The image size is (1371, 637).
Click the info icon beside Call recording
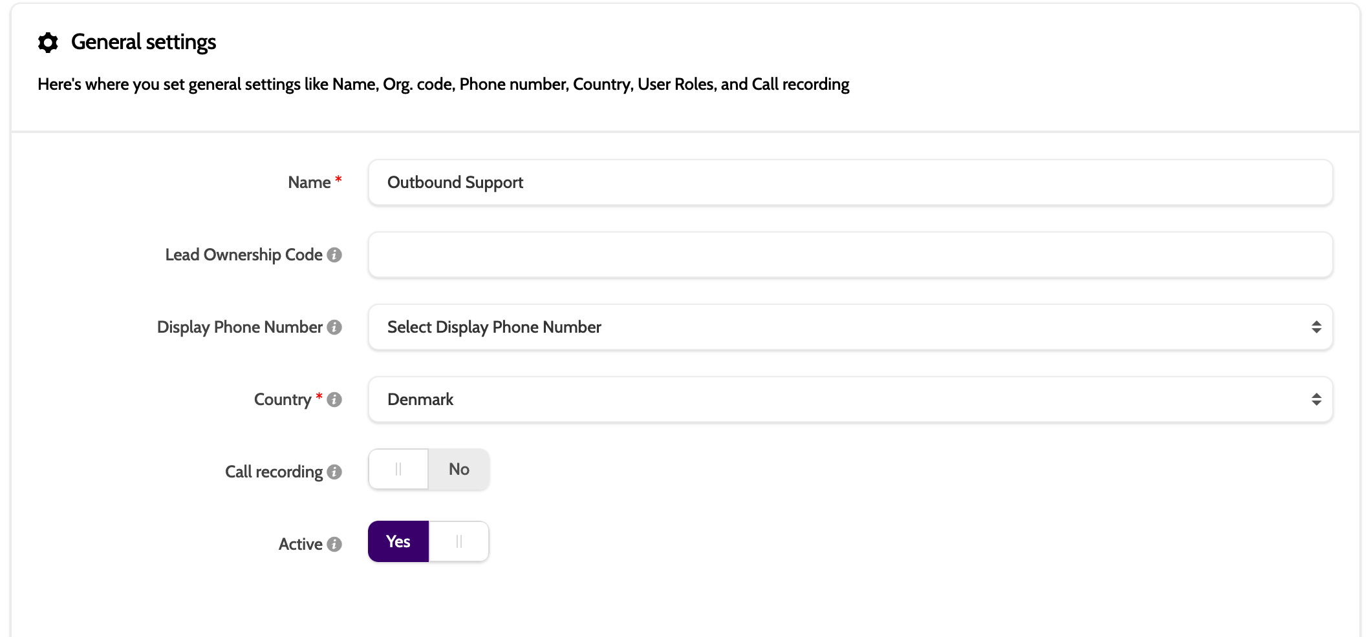click(x=334, y=472)
